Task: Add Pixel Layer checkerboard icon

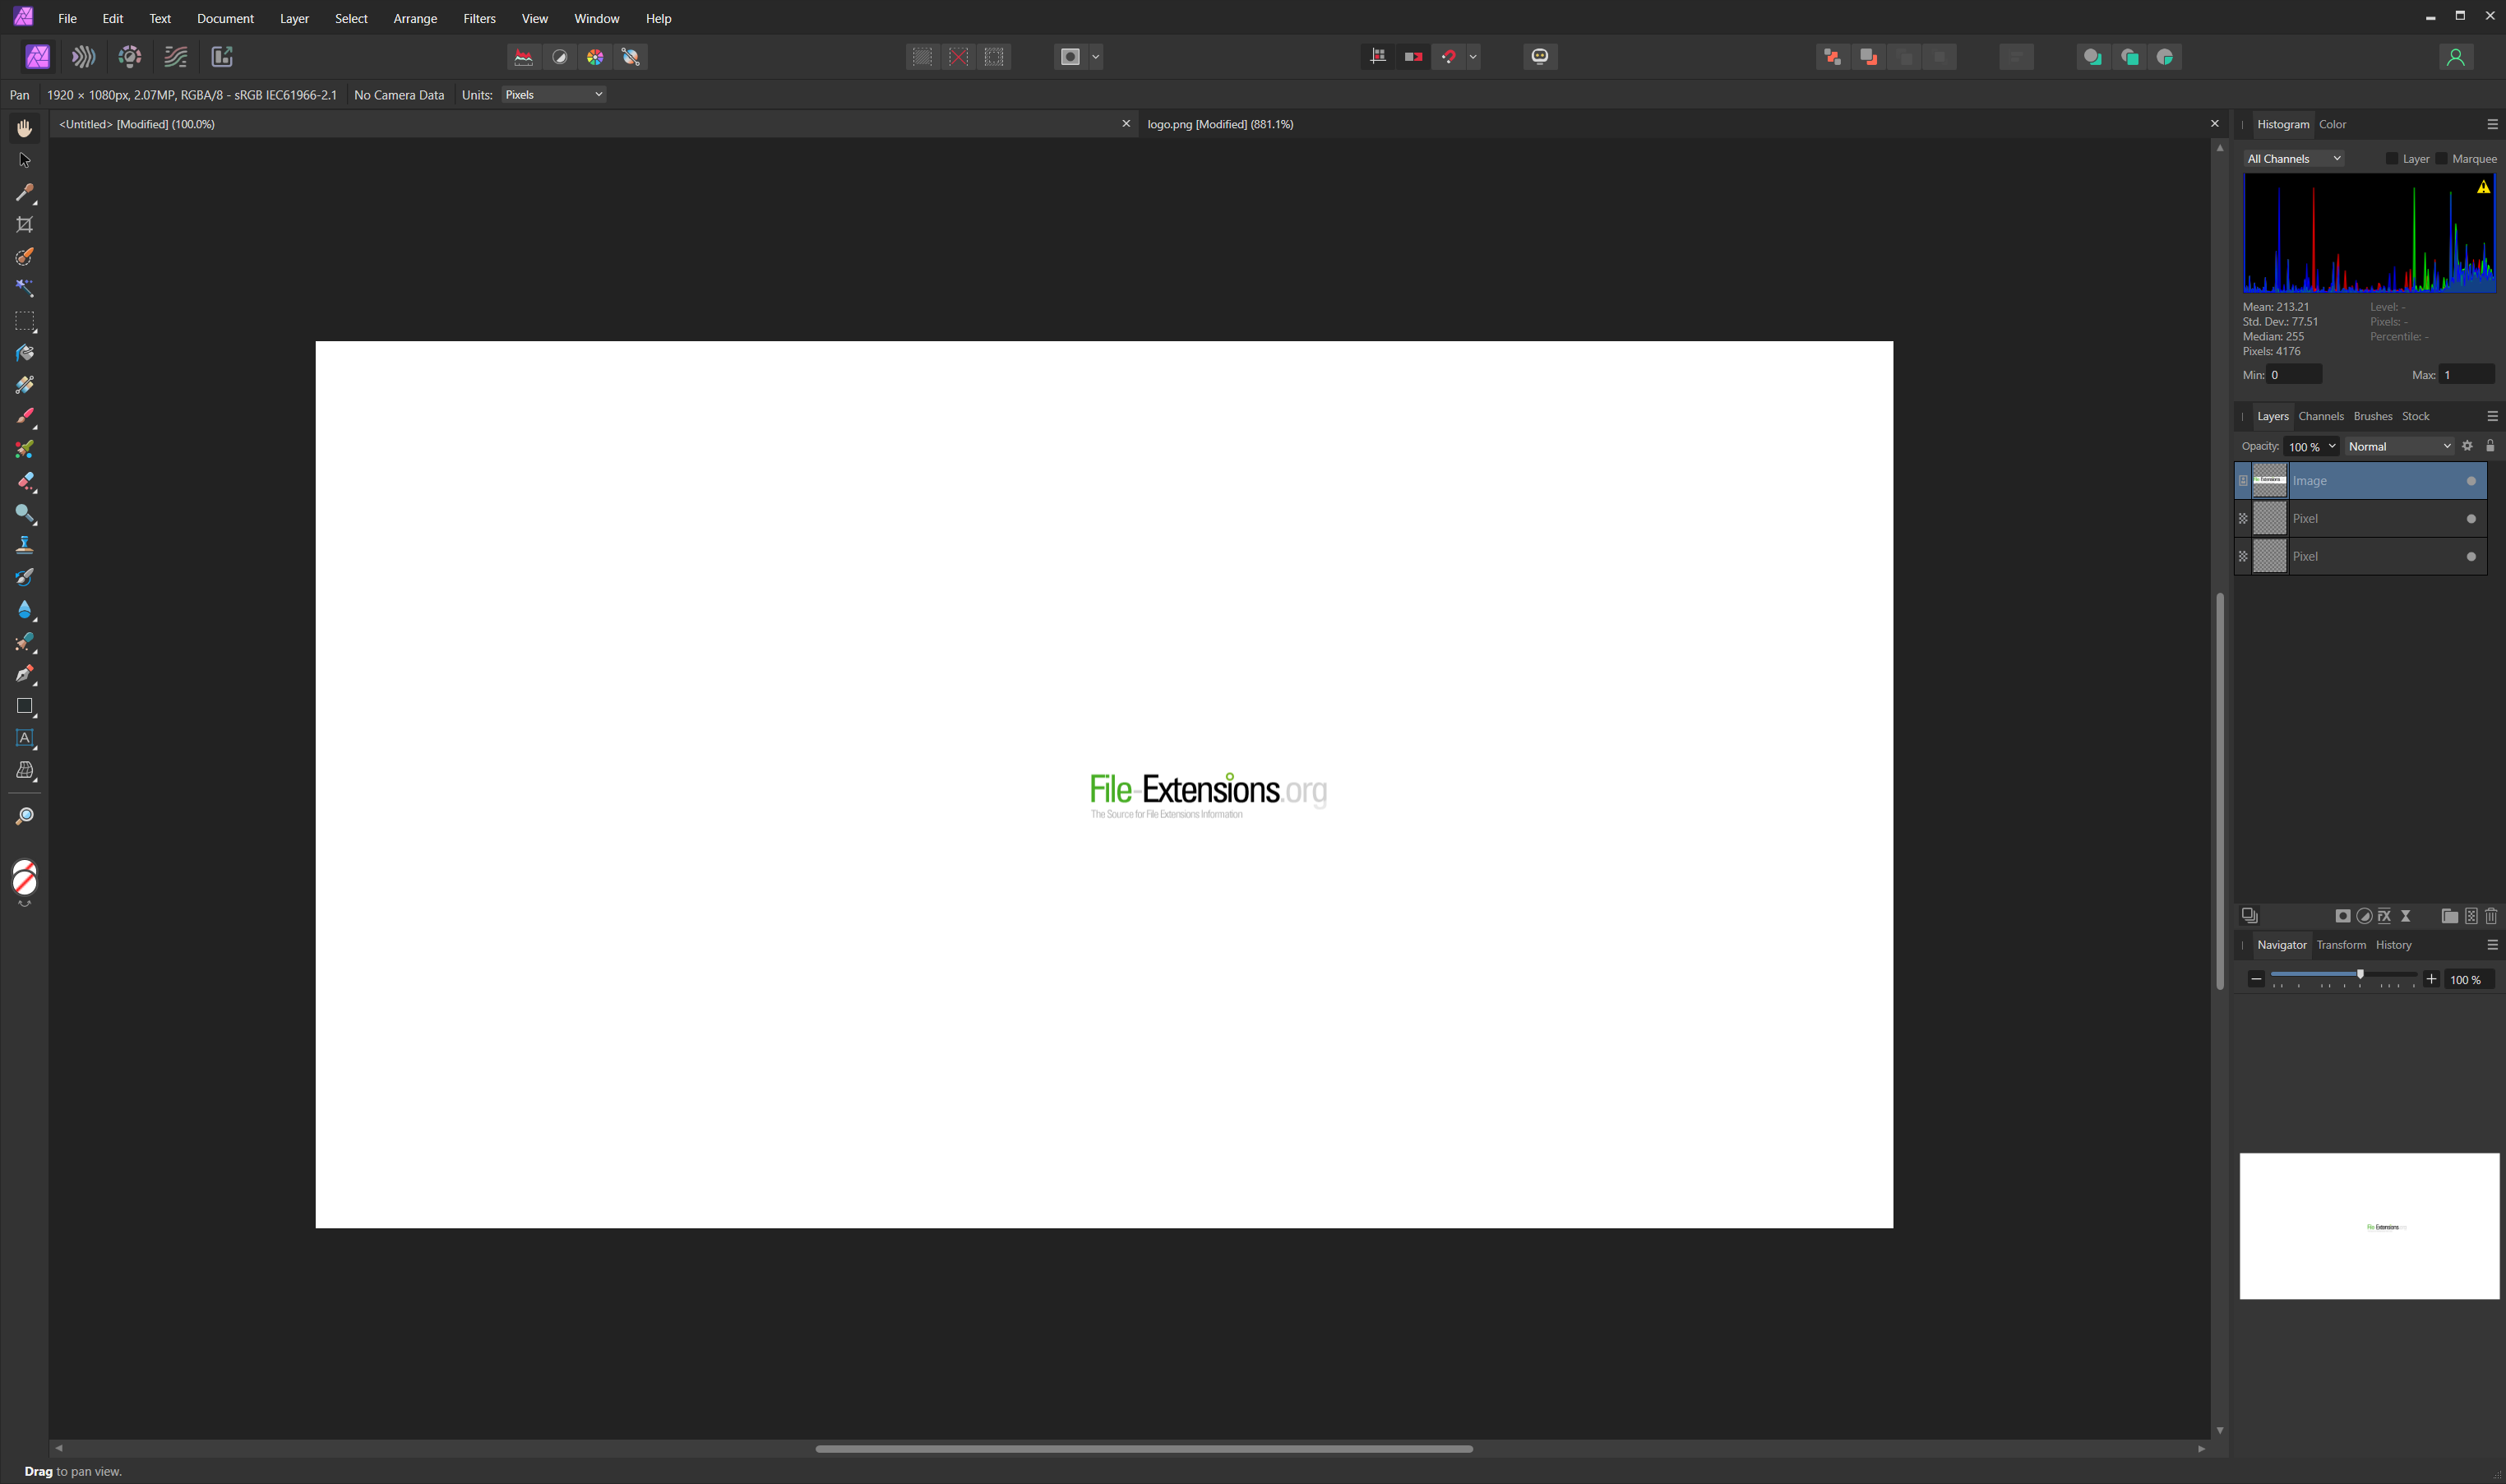Action: pyautogui.click(x=2471, y=916)
